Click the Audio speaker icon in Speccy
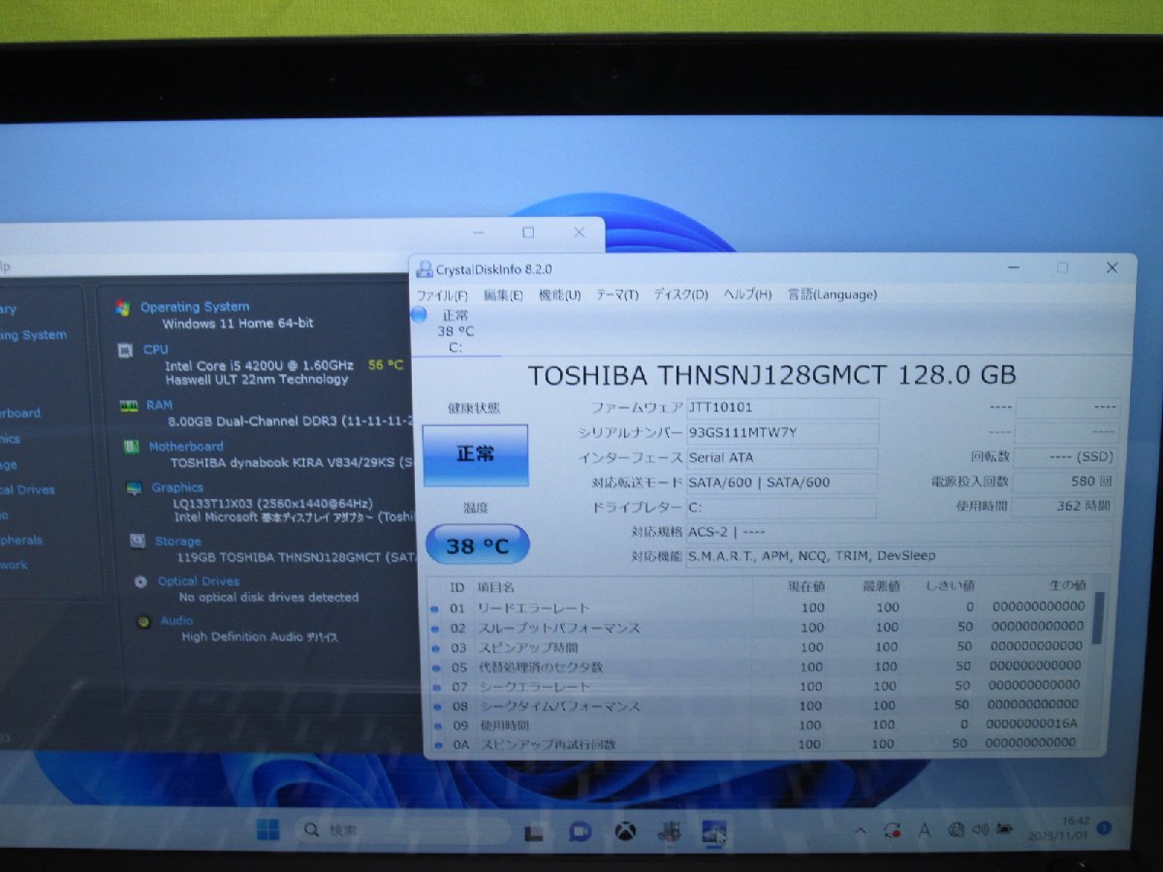Screen dimensions: 1163x872 pyautogui.click(x=142, y=620)
